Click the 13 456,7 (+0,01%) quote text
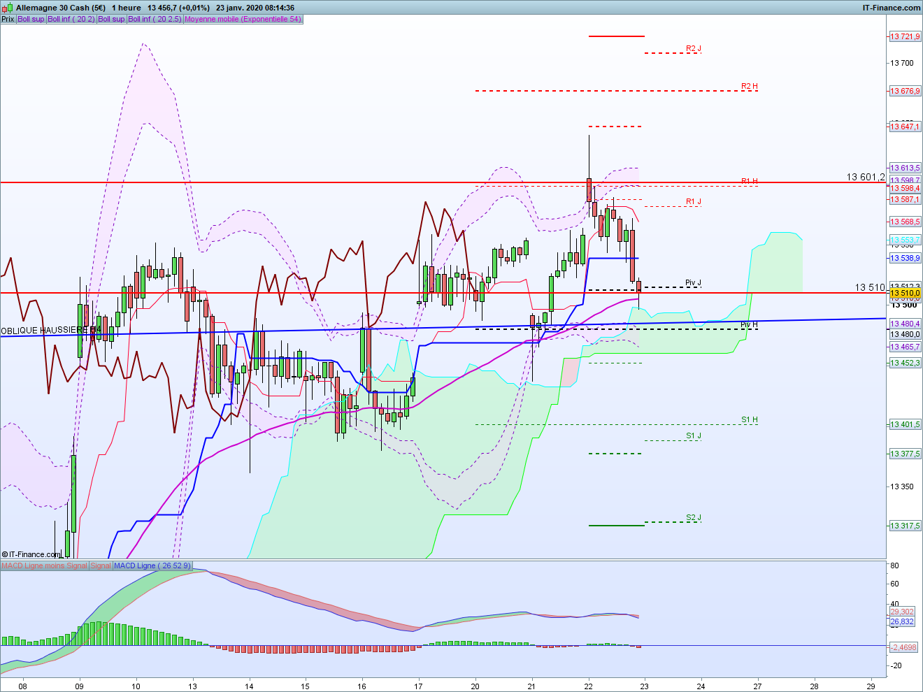The width and height of the screenshot is (923, 692). click(x=178, y=8)
